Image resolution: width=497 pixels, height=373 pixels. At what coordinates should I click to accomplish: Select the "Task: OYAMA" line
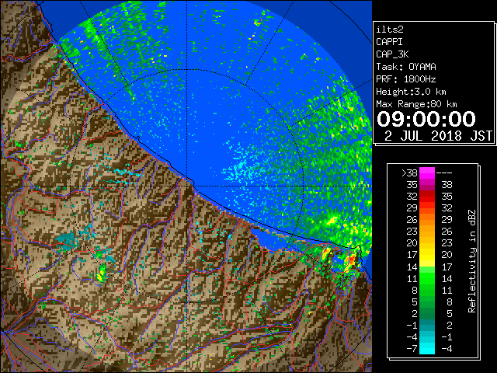406,67
